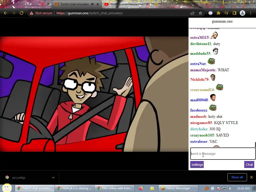
Task: Send message with Chat button
Action: pos(249,164)
